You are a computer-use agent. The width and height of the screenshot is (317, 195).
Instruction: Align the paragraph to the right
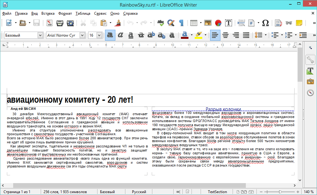(x=236, y=35)
